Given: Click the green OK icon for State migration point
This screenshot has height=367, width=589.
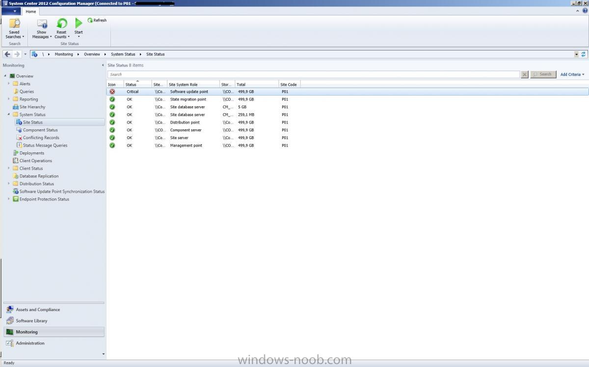Looking at the screenshot, I should (x=112, y=99).
